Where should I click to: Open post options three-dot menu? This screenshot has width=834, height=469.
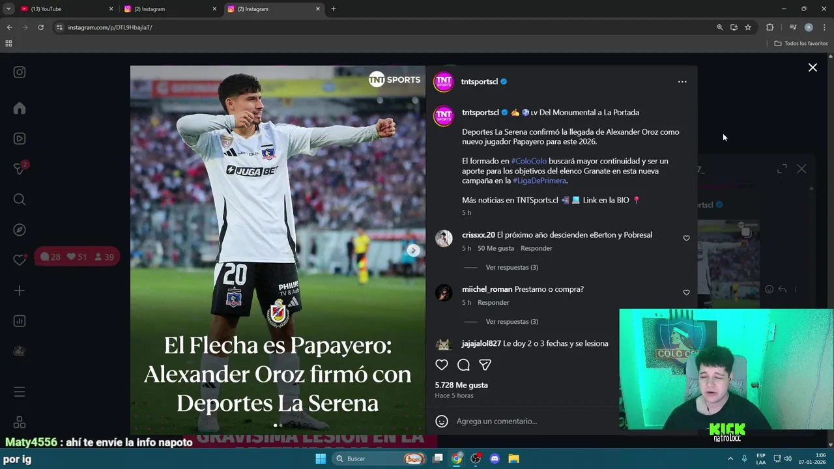(682, 81)
